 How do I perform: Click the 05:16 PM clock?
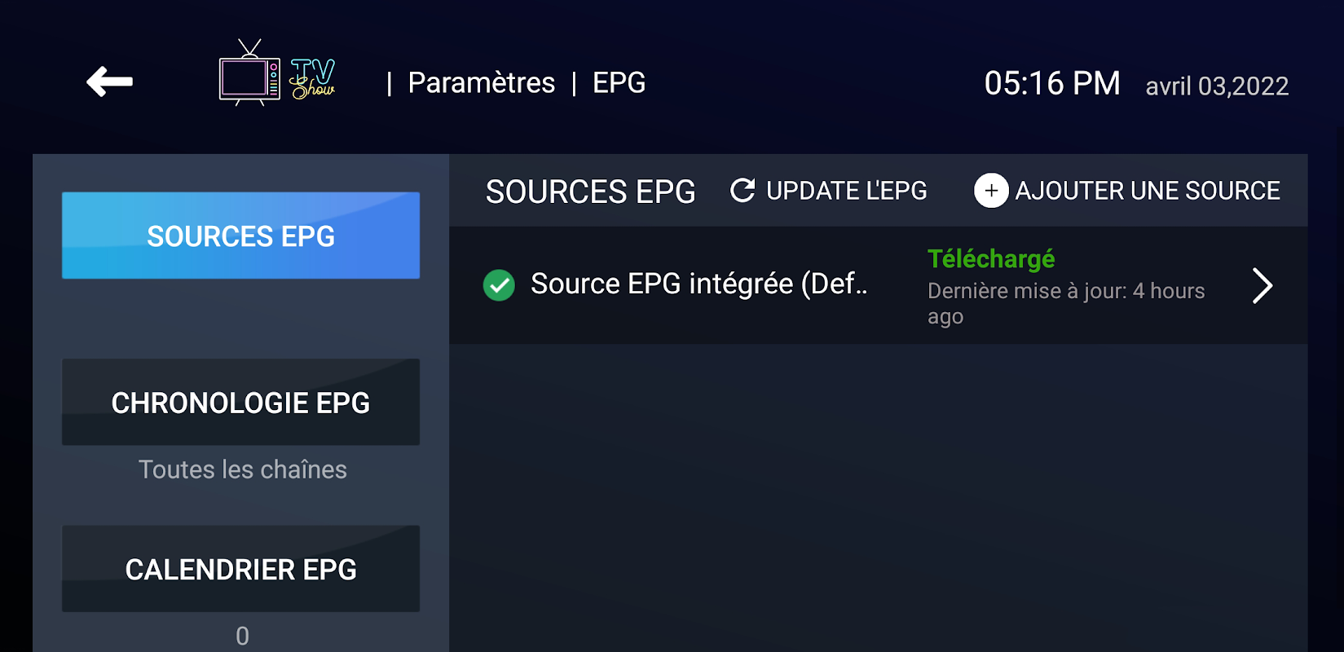[1051, 83]
